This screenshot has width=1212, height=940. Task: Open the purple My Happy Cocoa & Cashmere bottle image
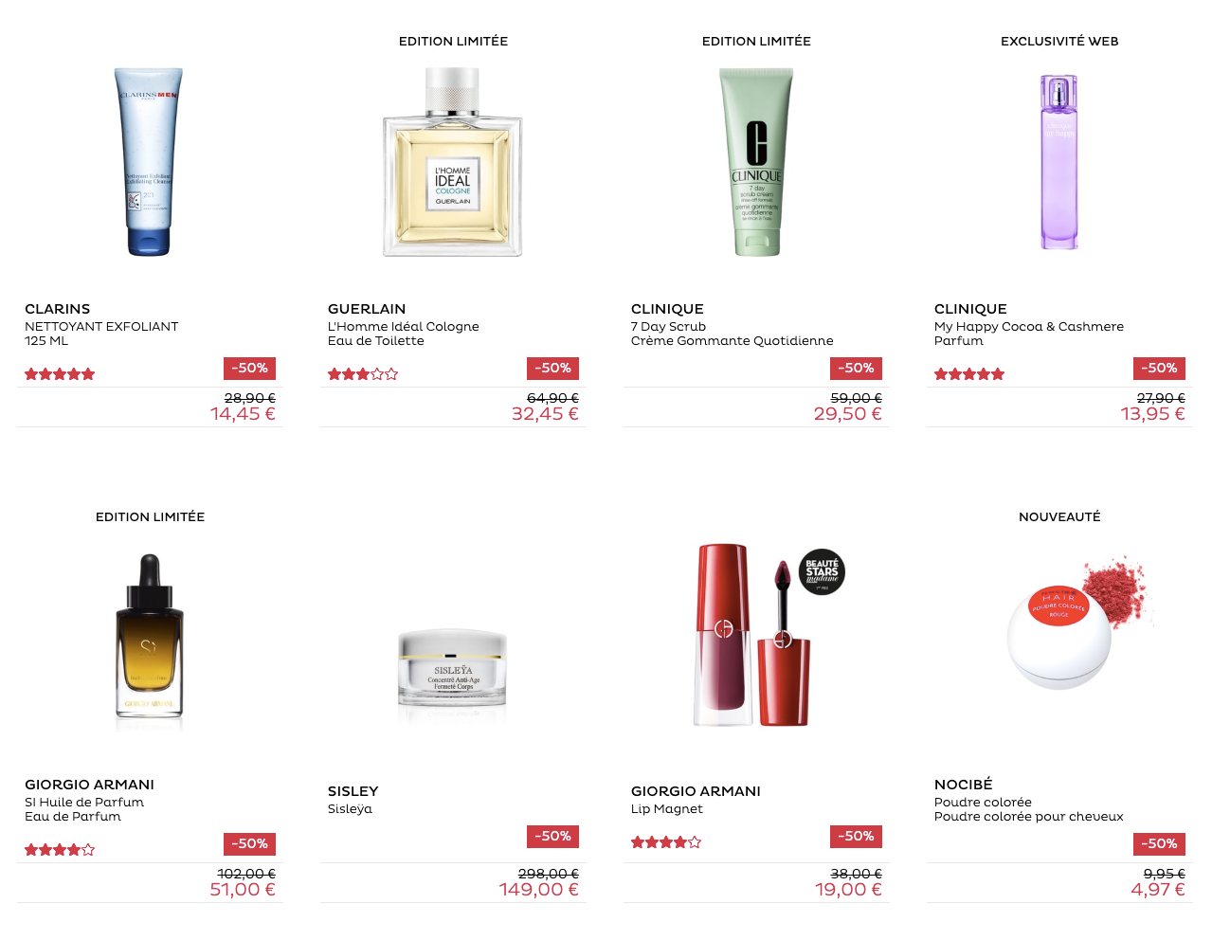pos(1059,162)
